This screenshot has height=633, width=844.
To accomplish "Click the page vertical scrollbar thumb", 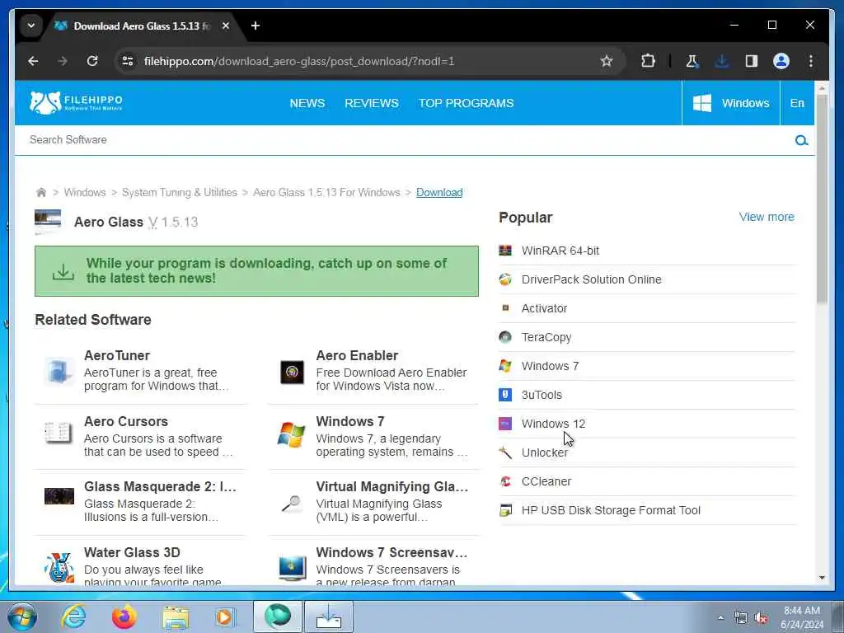I will pos(822,199).
